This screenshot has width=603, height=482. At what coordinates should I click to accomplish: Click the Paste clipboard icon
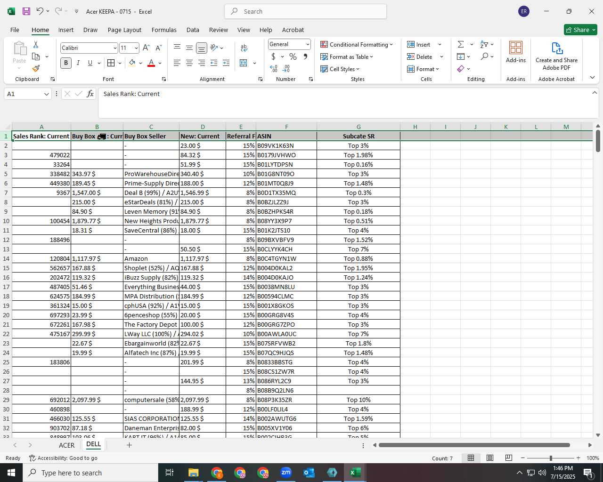pos(19,48)
